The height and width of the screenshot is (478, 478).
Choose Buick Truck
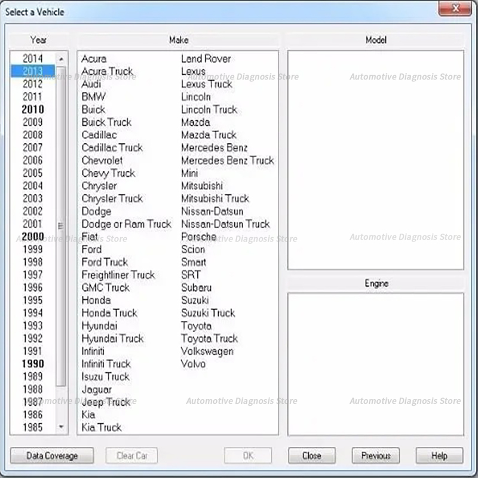[106, 122]
